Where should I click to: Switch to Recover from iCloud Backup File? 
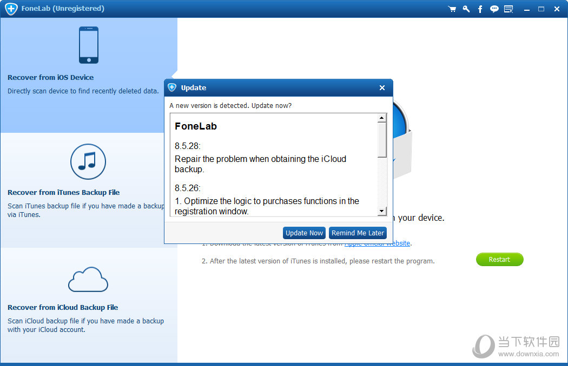[89, 305]
